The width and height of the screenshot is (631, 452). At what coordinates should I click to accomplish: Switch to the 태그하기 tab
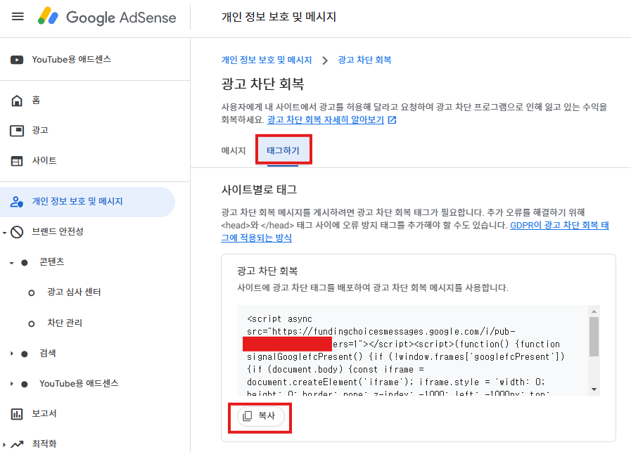point(283,151)
